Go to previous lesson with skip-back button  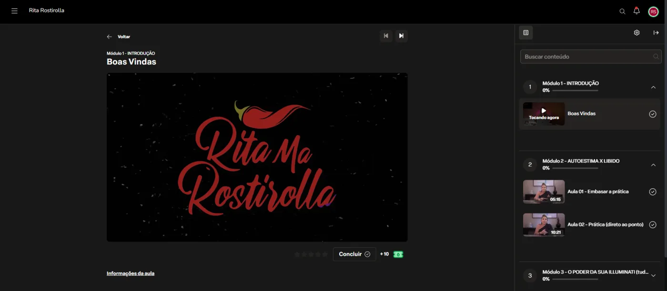tap(386, 36)
